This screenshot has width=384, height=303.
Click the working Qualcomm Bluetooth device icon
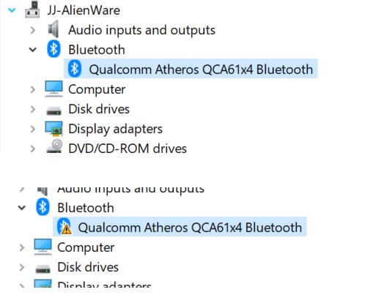[x=75, y=69]
